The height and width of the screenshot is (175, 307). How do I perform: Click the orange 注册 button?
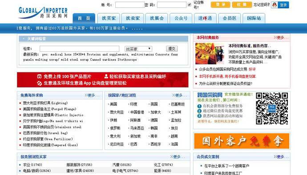click(242, 5)
